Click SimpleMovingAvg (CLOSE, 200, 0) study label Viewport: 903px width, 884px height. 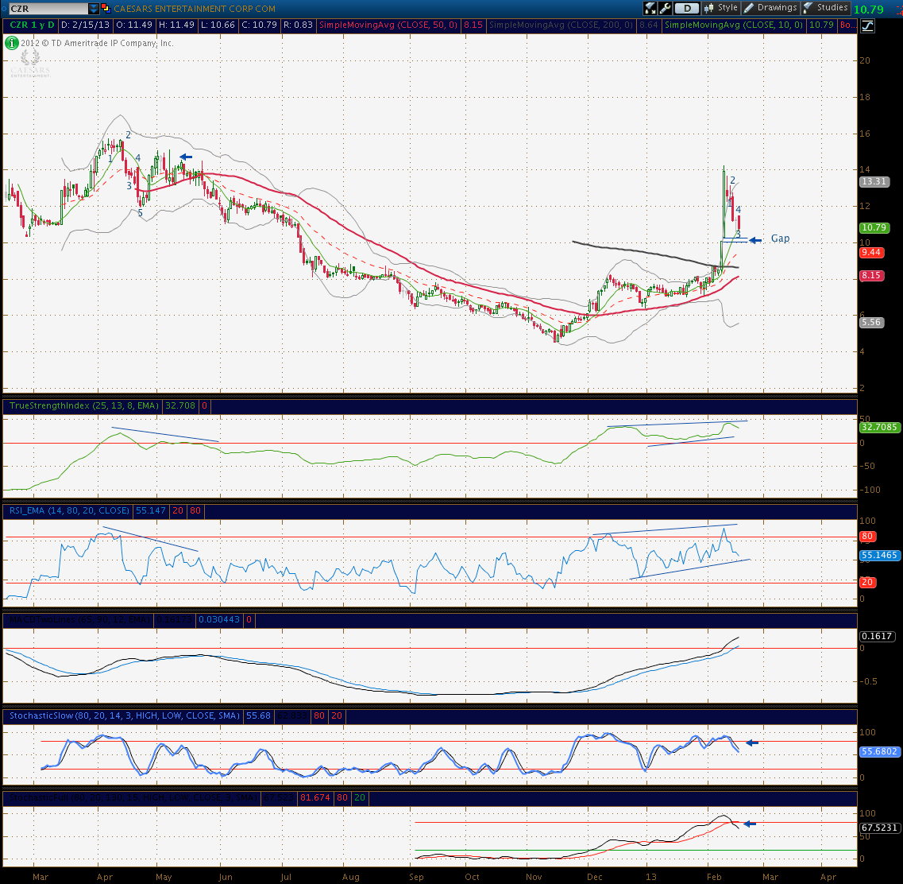(x=561, y=25)
